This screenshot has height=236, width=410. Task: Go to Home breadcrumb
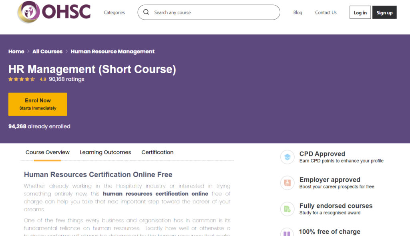16,52
